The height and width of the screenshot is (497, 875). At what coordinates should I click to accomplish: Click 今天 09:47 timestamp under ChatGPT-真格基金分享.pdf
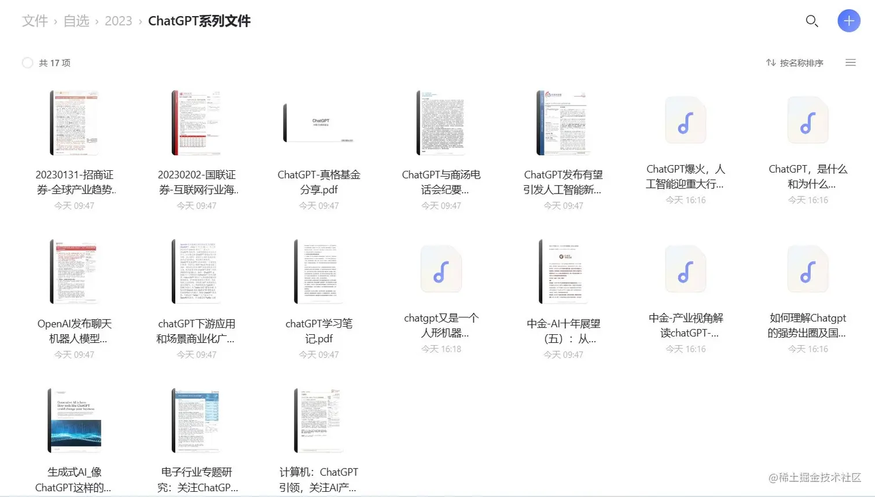click(319, 206)
